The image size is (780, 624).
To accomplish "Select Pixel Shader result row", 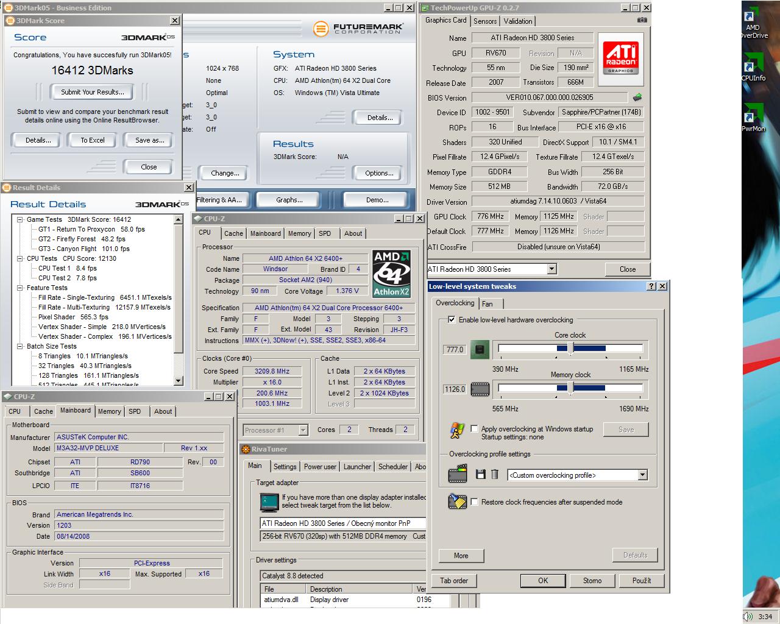I will coord(73,317).
